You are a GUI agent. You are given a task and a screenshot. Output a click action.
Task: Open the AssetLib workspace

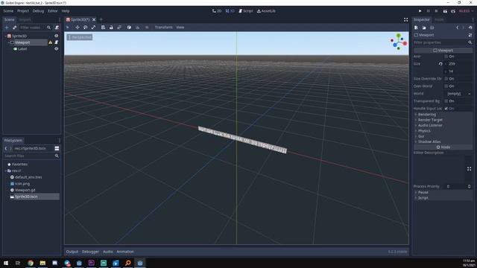266,11
